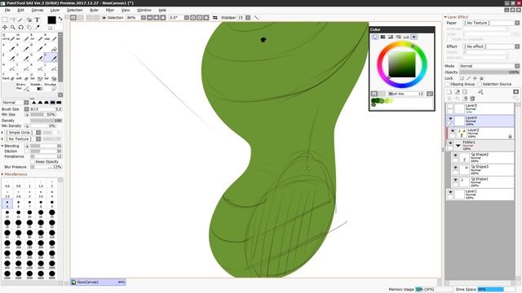Hide Folder1 layer group
This screenshot has height=293, width=522.
[450, 143]
